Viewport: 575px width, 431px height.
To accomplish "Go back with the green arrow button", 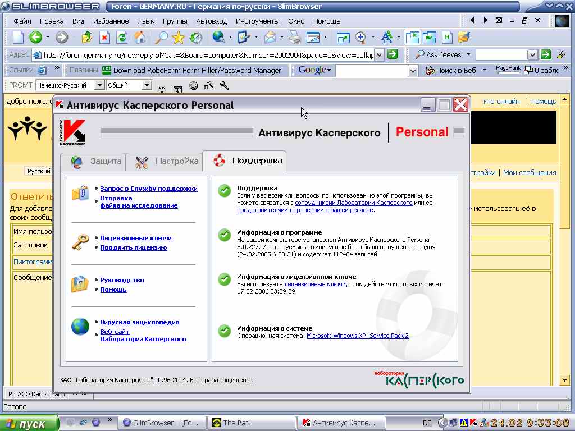I will [x=36, y=37].
